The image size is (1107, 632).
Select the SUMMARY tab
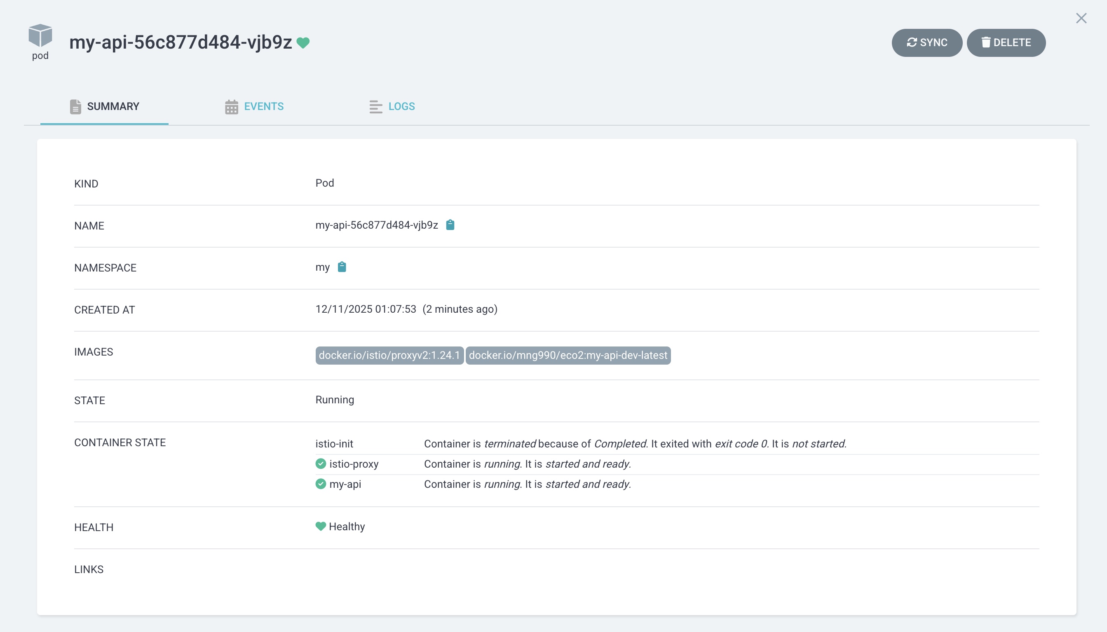(x=113, y=106)
